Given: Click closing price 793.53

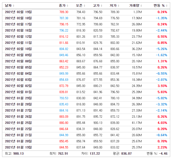Looking at the screenshot, I should coord(64,98).
